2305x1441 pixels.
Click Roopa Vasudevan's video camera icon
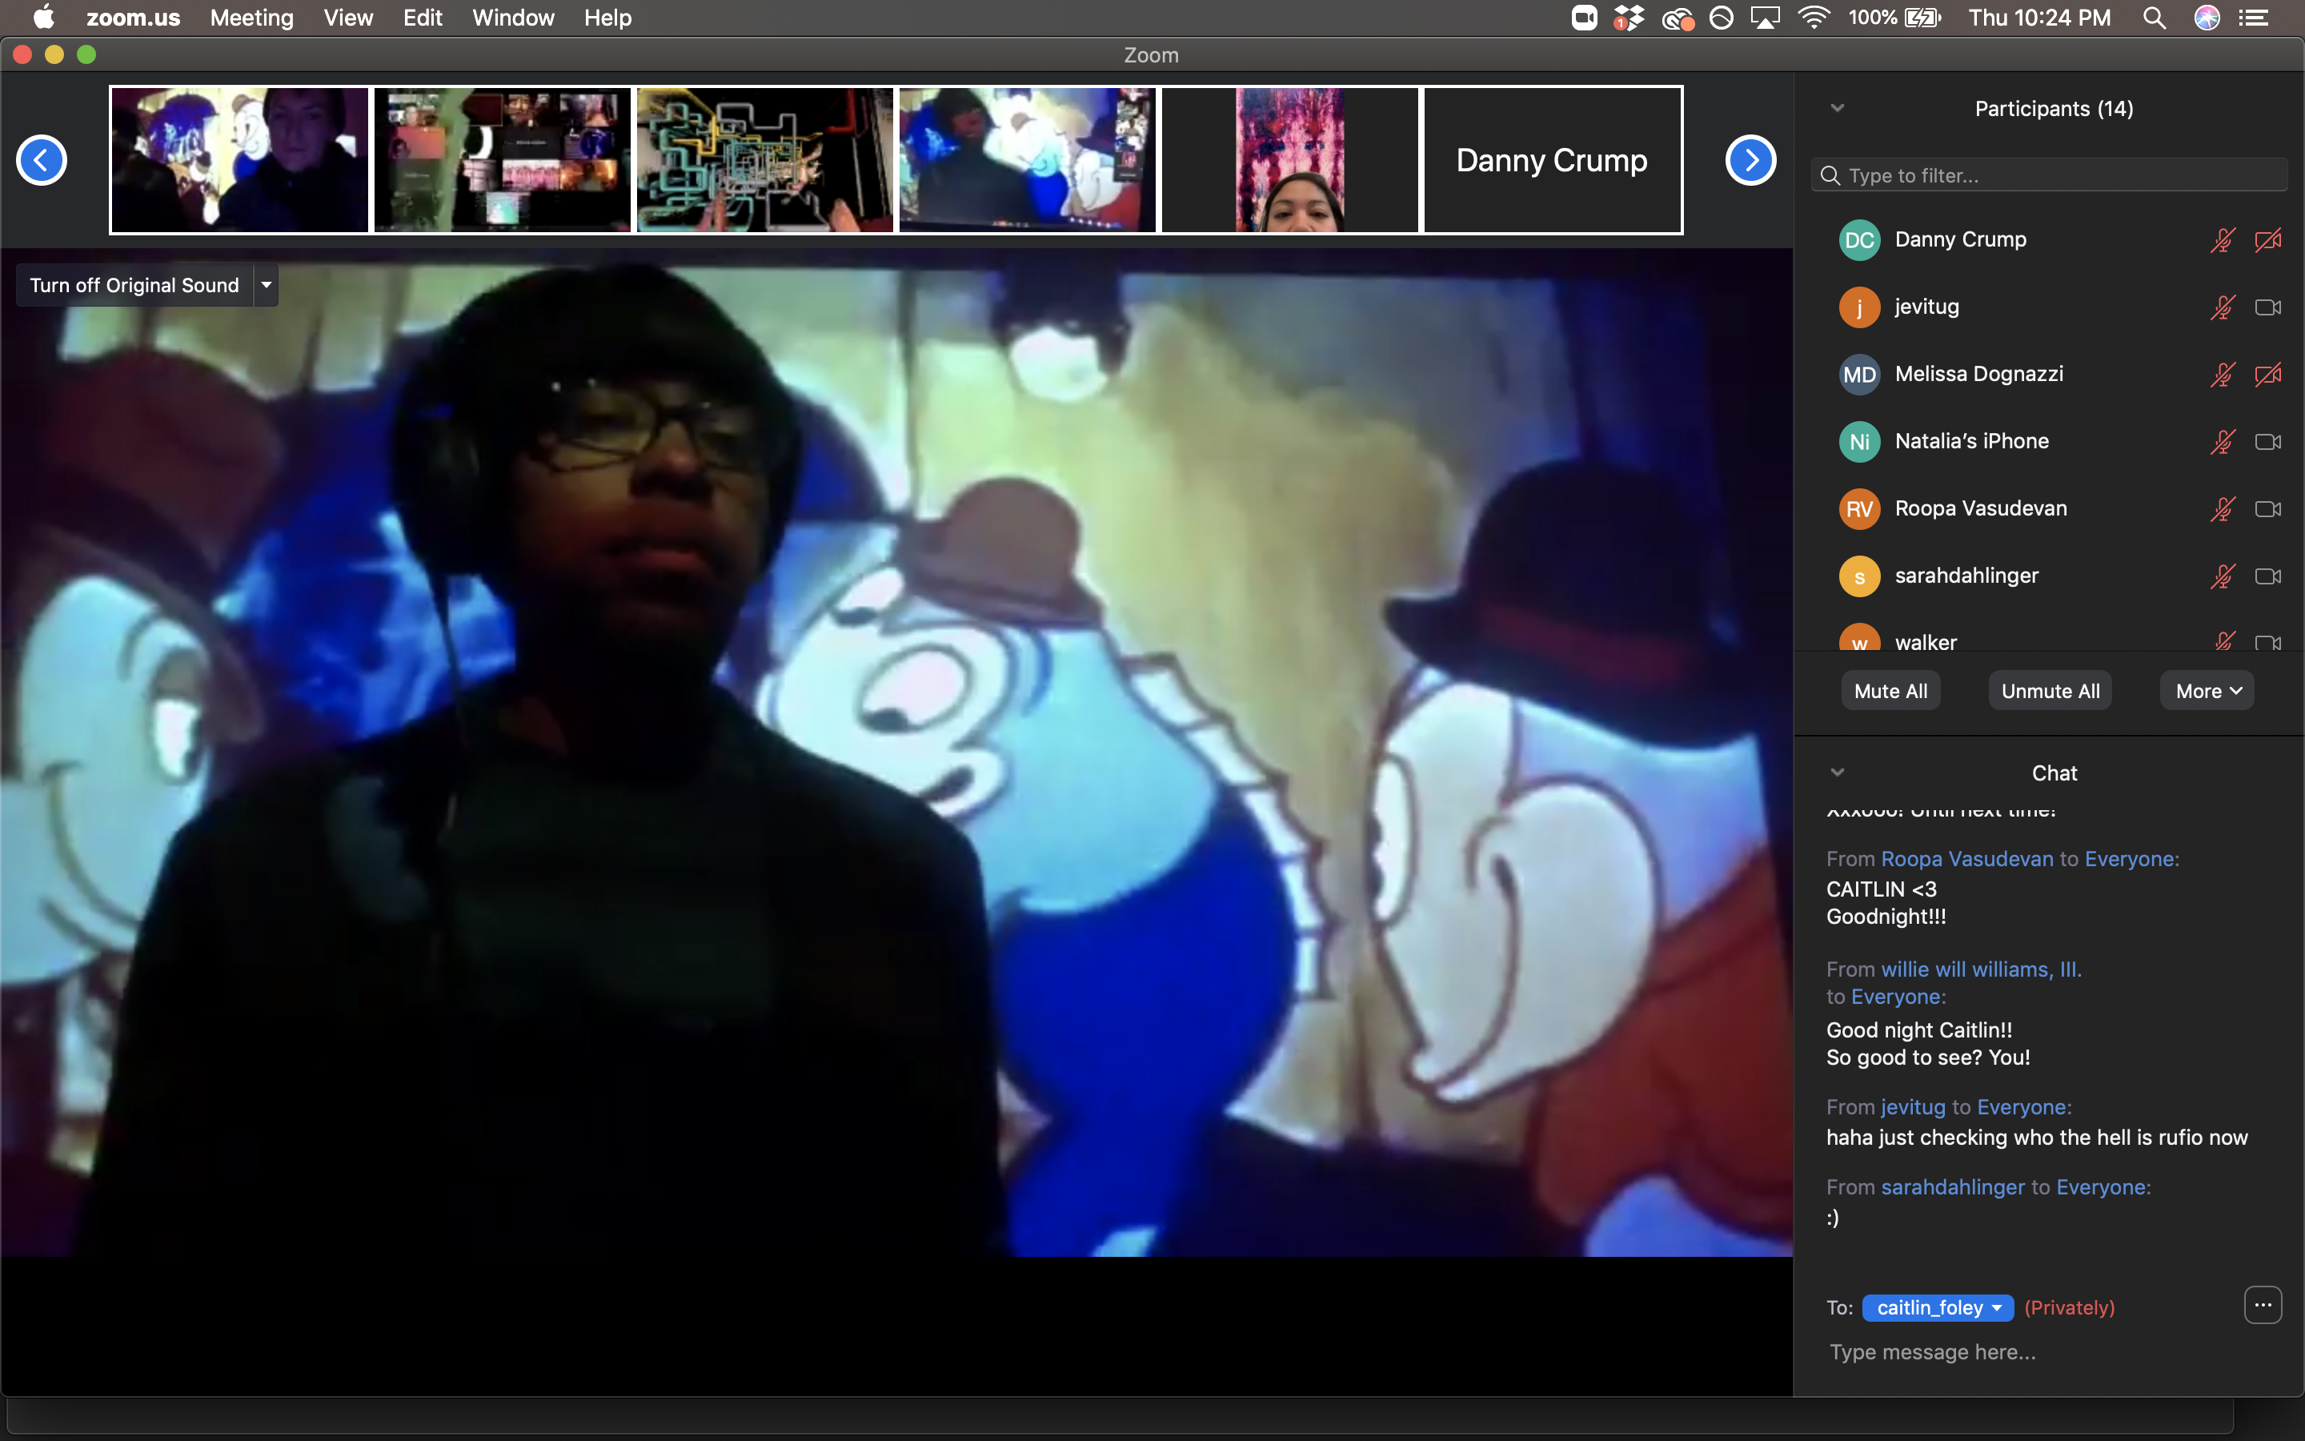click(2268, 509)
